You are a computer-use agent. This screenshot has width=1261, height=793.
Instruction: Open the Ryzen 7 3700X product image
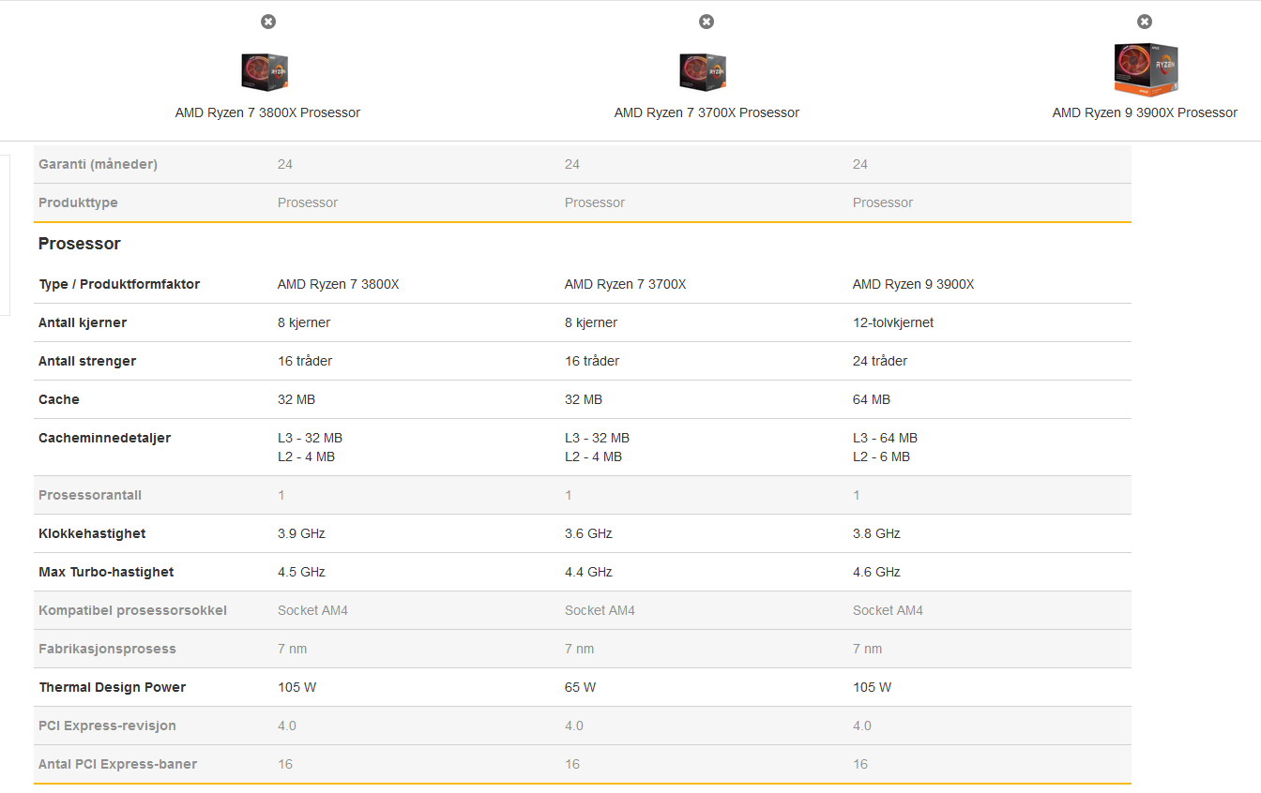pyautogui.click(x=703, y=72)
